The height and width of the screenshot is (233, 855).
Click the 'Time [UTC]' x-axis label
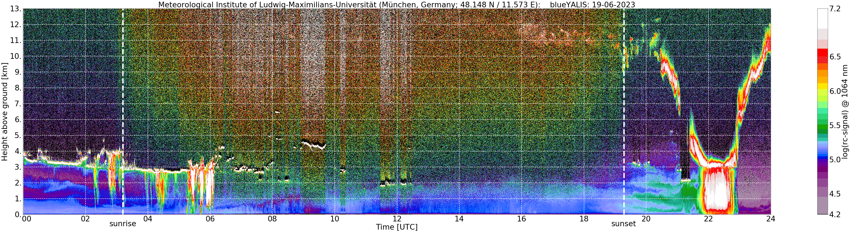[397, 227]
